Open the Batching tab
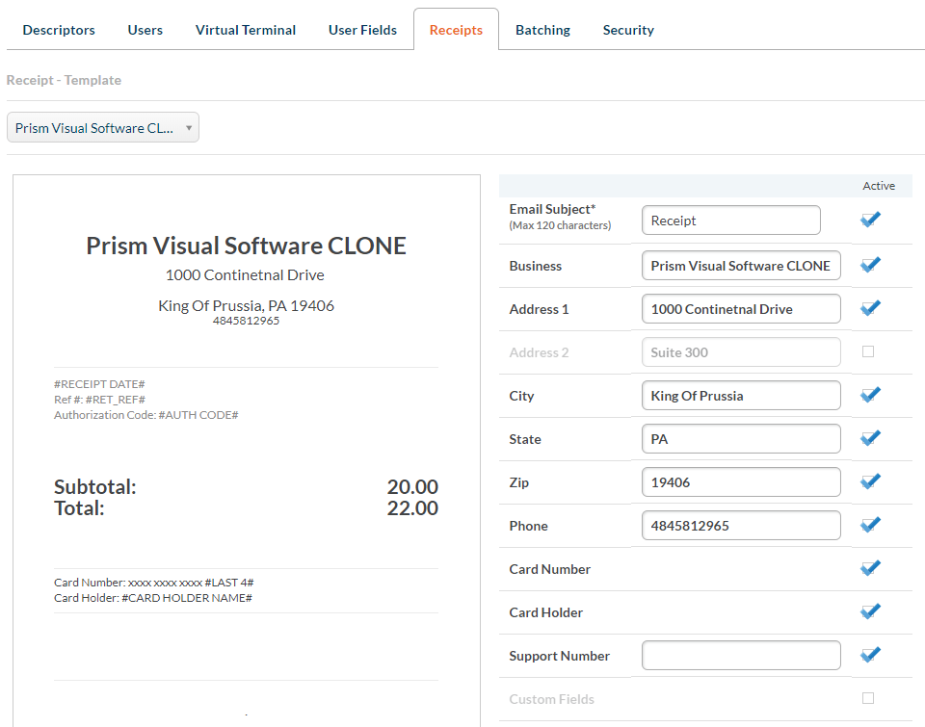Screen dimensions: 925x727 pyautogui.click(x=542, y=30)
